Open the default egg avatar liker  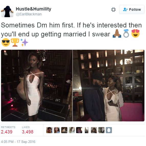[x=109, y=130]
